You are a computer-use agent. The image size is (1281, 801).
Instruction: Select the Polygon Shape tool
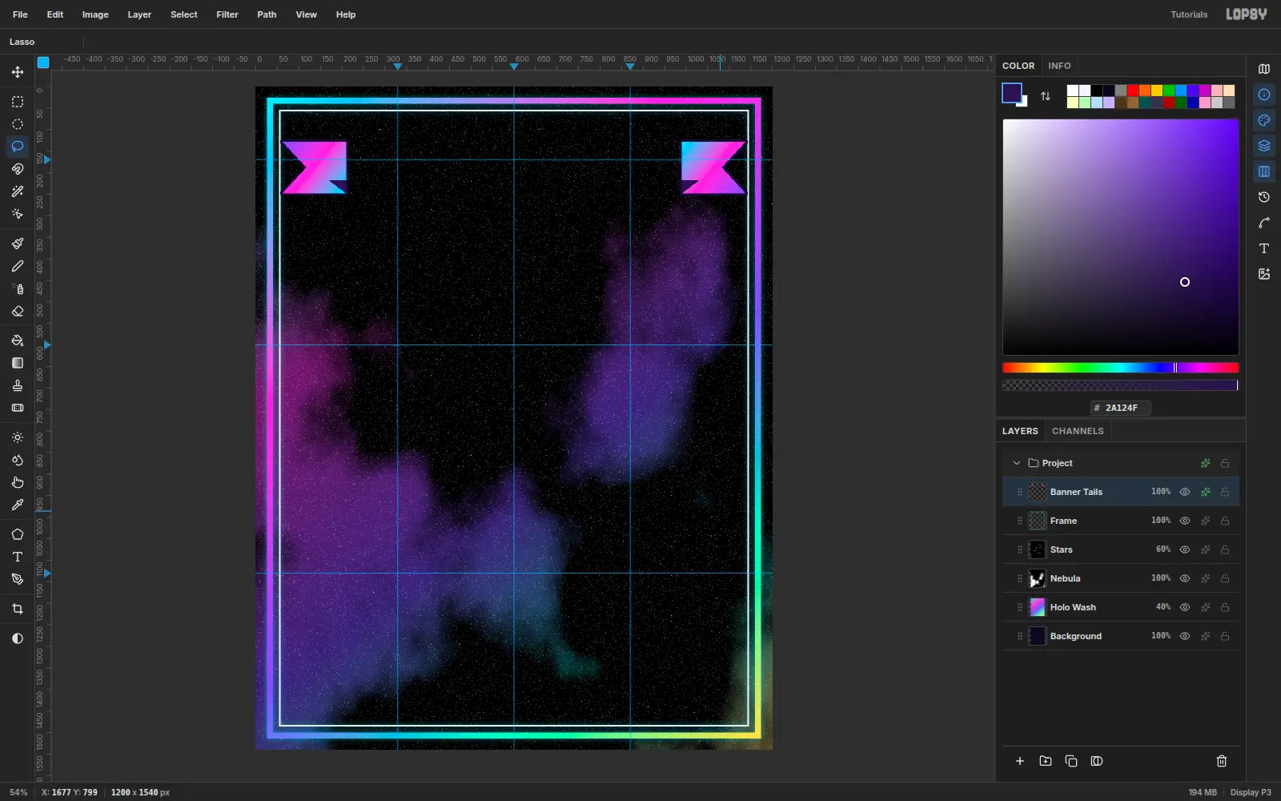coord(18,534)
